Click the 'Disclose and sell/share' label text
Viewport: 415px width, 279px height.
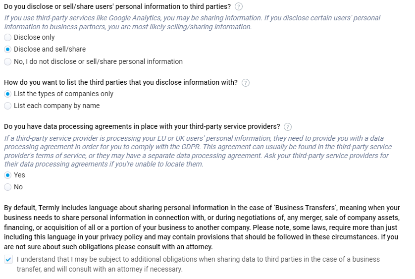[x=50, y=49]
